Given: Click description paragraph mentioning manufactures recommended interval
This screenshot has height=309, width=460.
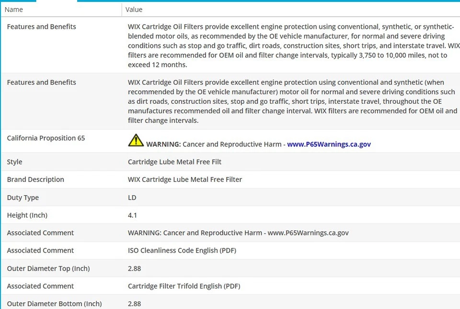Looking at the screenshot, I should coord(292,101).
